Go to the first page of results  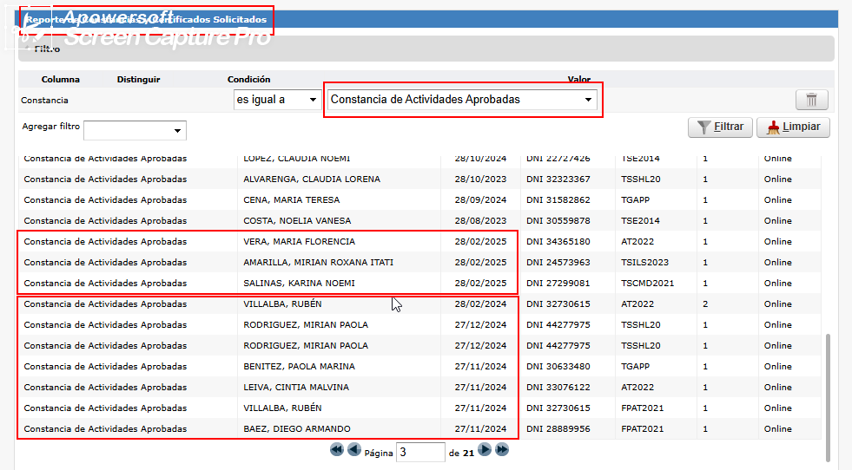[x=336, y=450]
